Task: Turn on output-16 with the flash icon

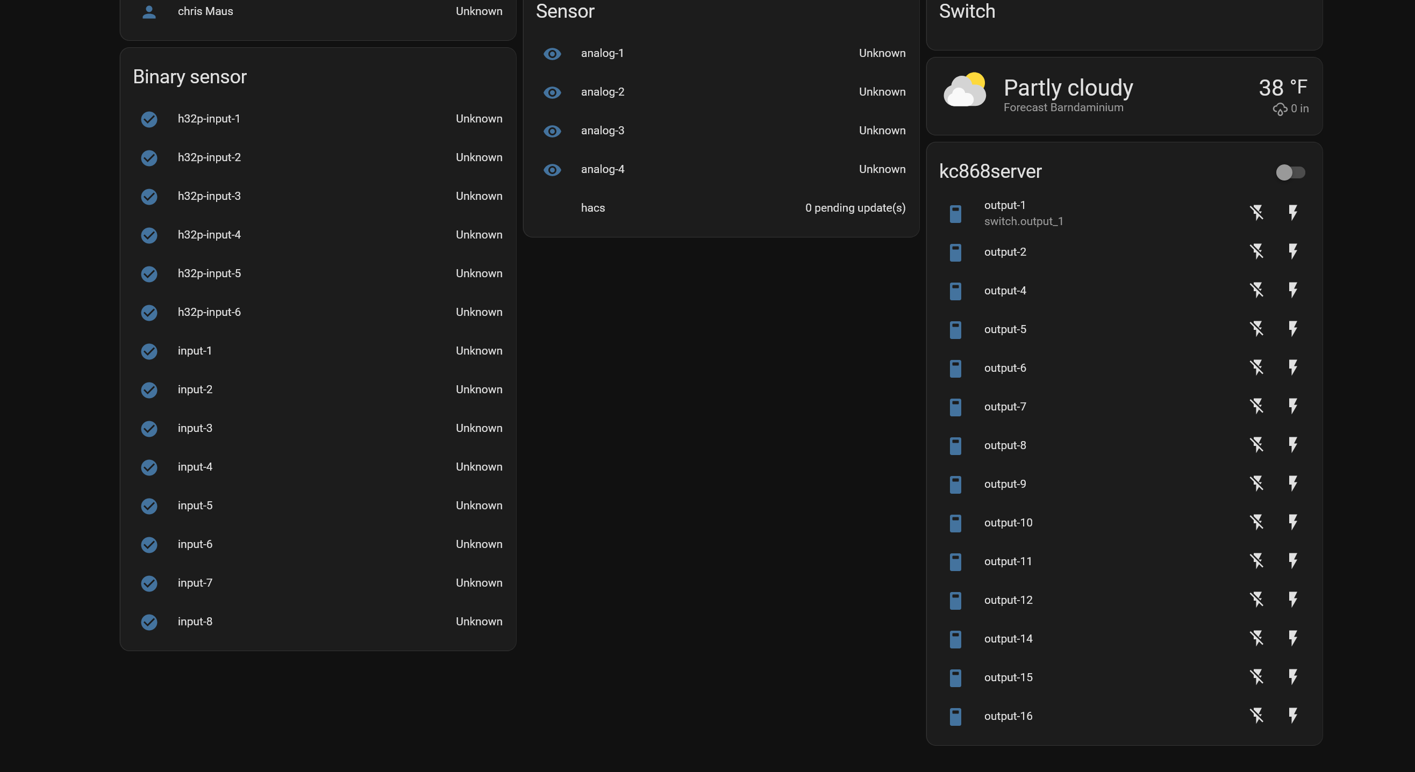Action: point(1292,716)
